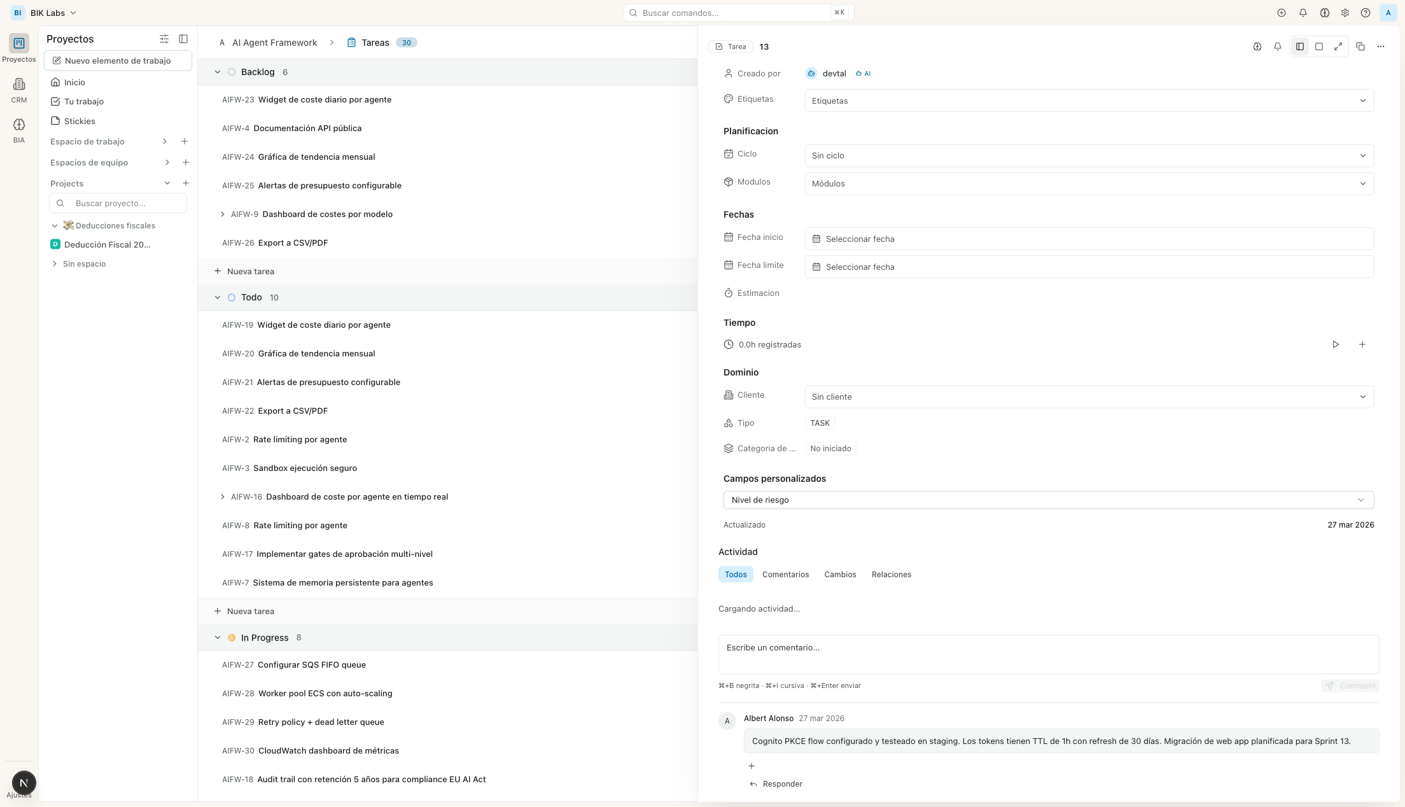Viewport: 1405px width, 807px height.
Task: Click in Escribe un comentario field
Action: coord(1048,653)
